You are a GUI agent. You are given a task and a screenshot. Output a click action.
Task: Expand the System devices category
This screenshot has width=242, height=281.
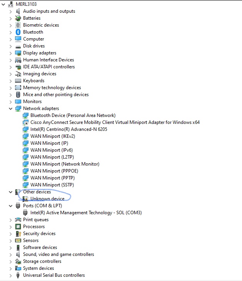coord(10,269)
